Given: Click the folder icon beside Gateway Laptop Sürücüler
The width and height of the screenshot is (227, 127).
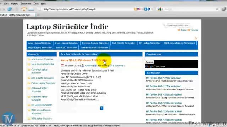Looking at the screenshot, I should pyautogui.click(x=29, y=88).
